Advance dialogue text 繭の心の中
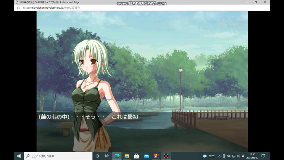Image resolution: width=284 pixels, height=160 pixels. click(88, 117)
